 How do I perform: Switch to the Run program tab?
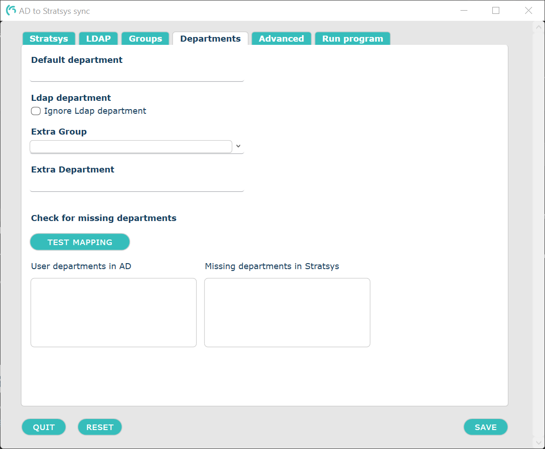click(352, 39)
